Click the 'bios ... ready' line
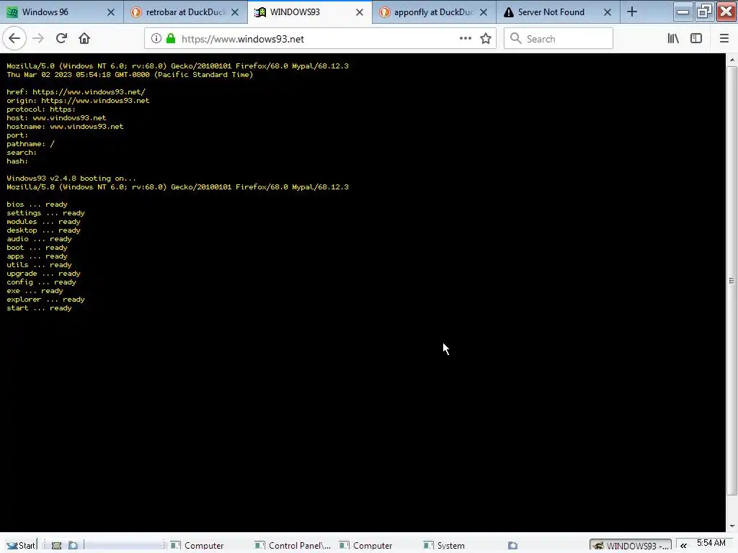Image resolution: width=738 pixels, height=553 pixels. pos(37,204)
